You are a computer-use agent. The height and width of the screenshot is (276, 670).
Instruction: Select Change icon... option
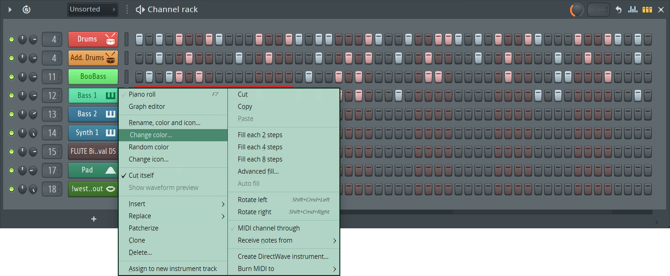click(173, 159)
